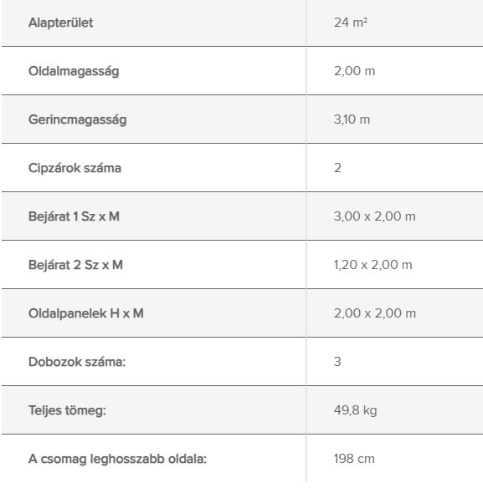Select the 49,8 kg weight value

pos(355,410)
